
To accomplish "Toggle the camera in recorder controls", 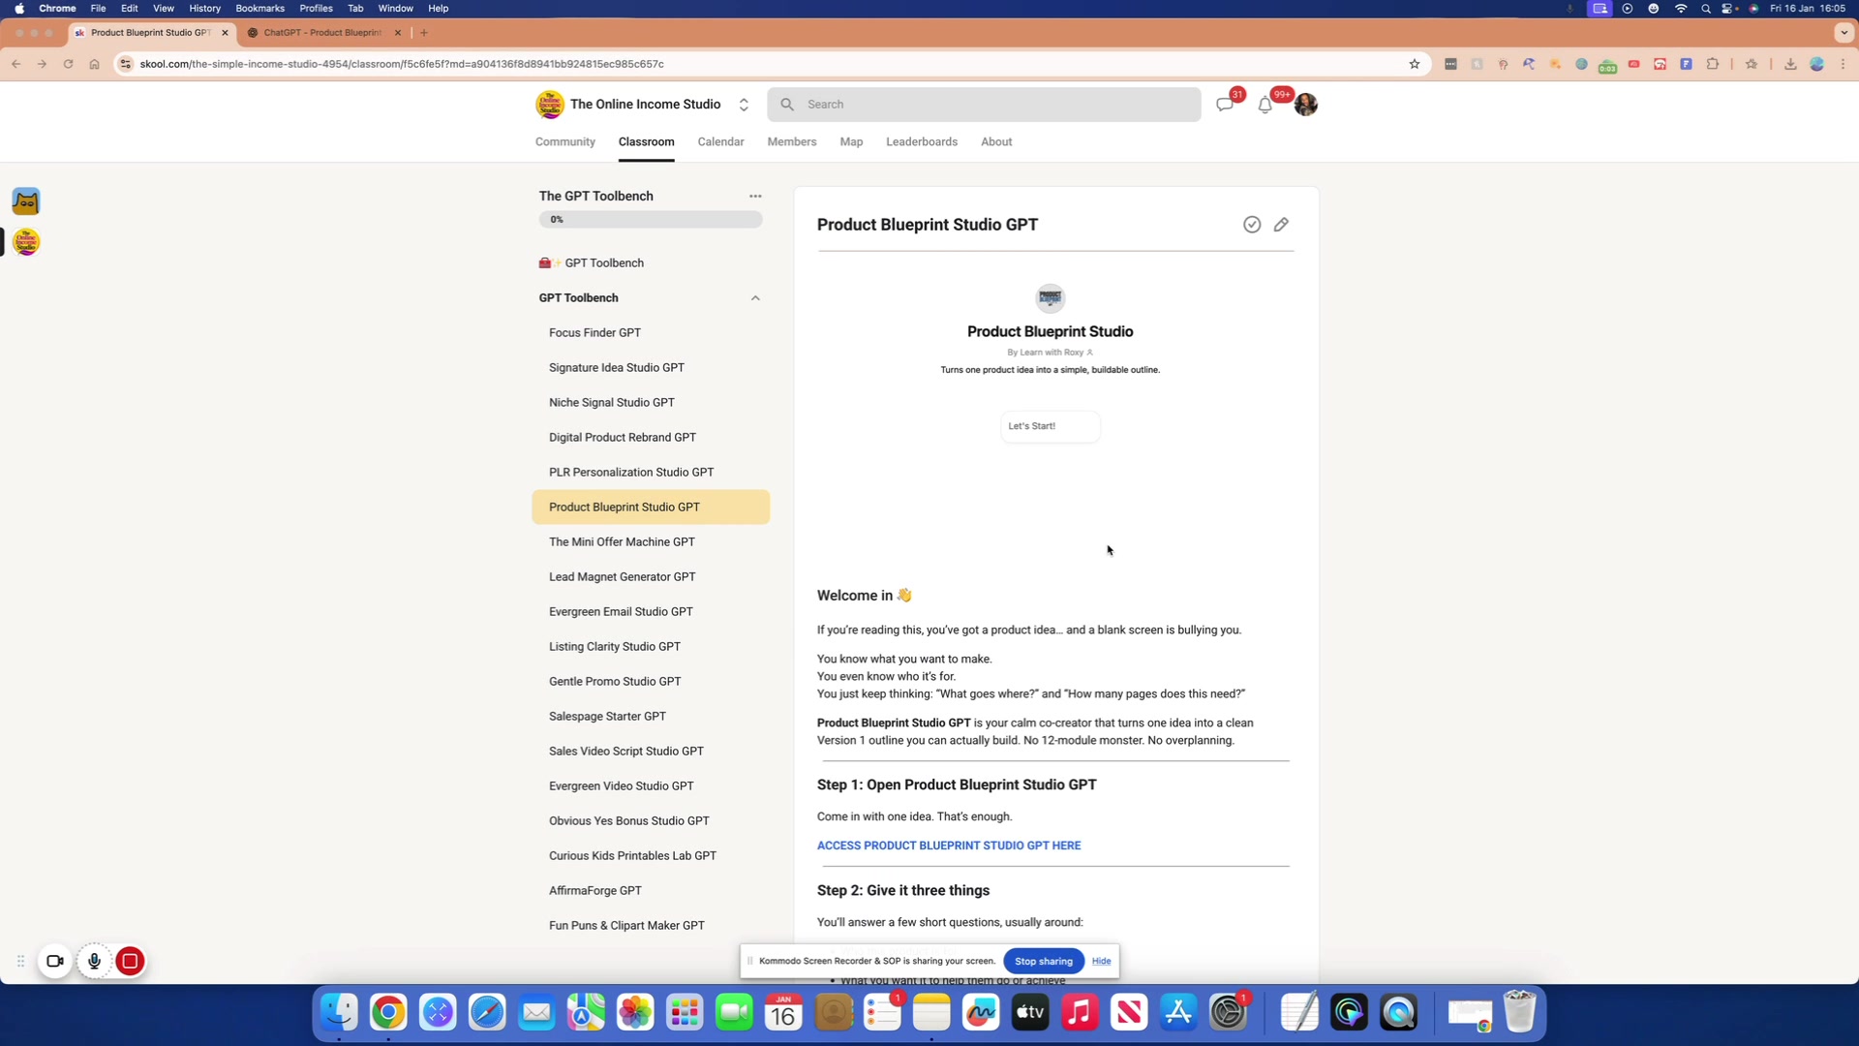I will tap(55, 961).
